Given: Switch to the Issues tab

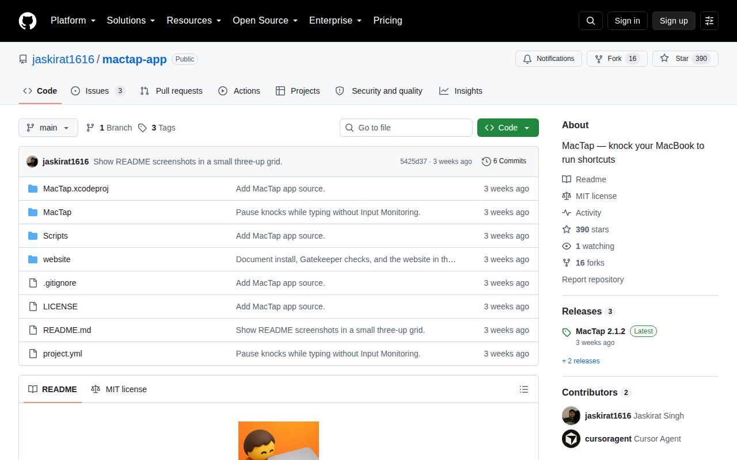Looking at the screenshot, I should [98, 91].
